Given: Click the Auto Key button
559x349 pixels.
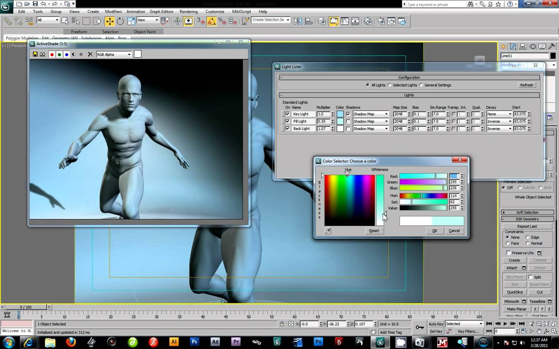Looking at the screenshot, I should [436, 324].
